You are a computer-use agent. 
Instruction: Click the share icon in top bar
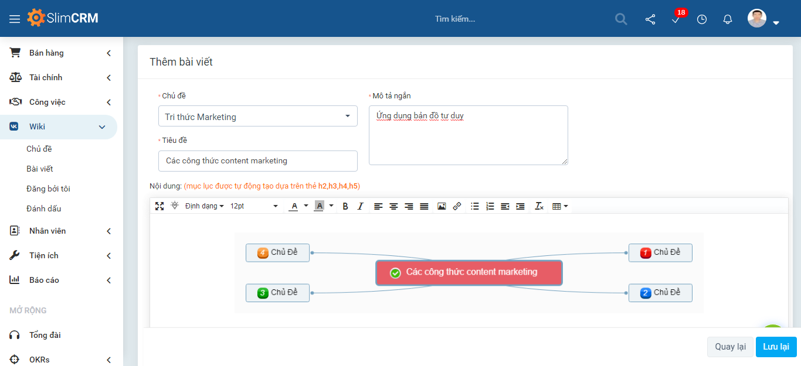coord(650,19)
